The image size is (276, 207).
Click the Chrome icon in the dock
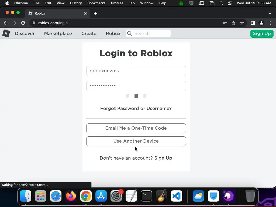point(86,196)
